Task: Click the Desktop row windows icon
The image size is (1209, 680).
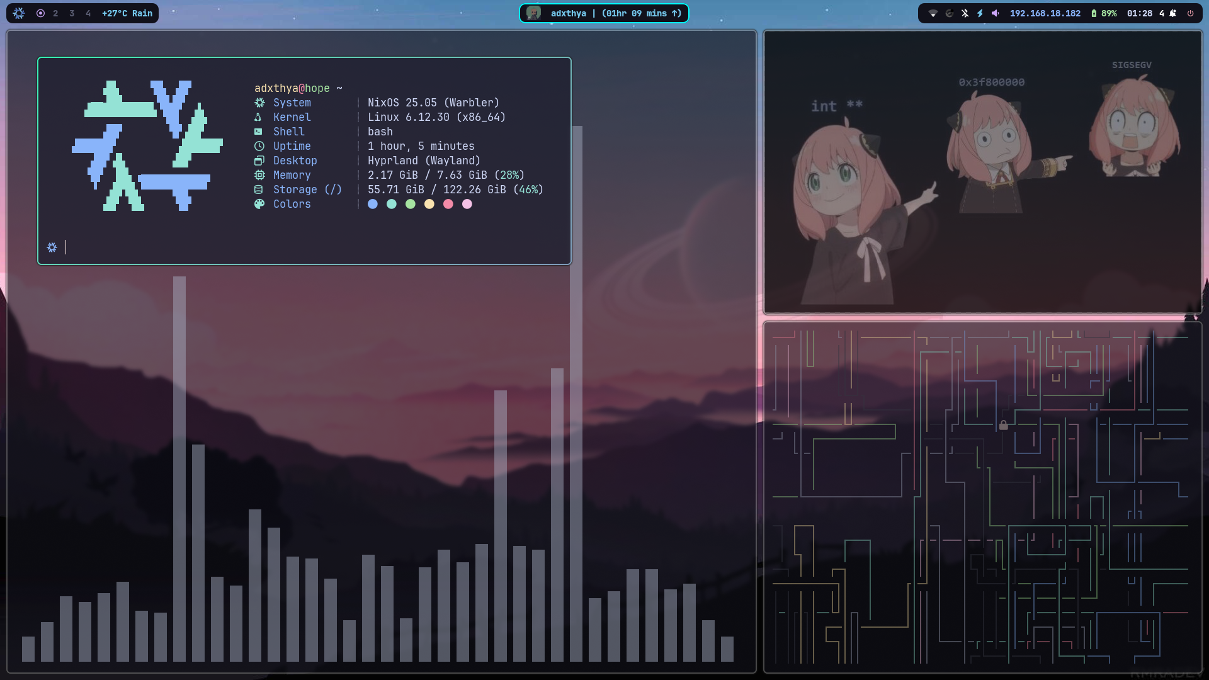Action: (259, 161)
